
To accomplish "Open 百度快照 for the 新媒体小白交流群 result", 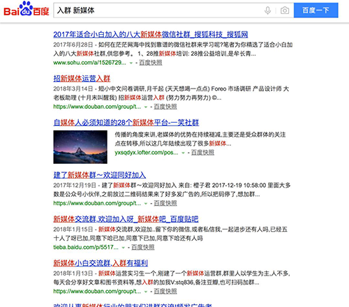I will click(165, 291).
